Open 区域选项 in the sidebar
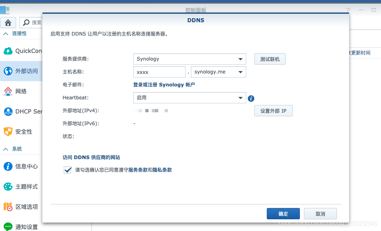 [21, 207]
